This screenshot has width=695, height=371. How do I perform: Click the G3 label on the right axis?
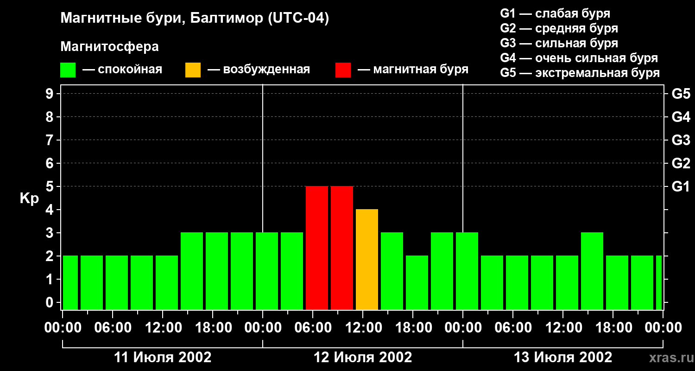tap(681, 140)
